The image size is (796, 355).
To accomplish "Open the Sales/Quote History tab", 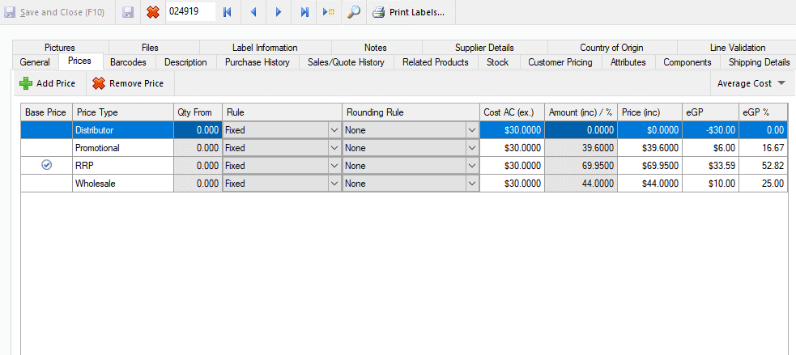I will tap(347, 62).
